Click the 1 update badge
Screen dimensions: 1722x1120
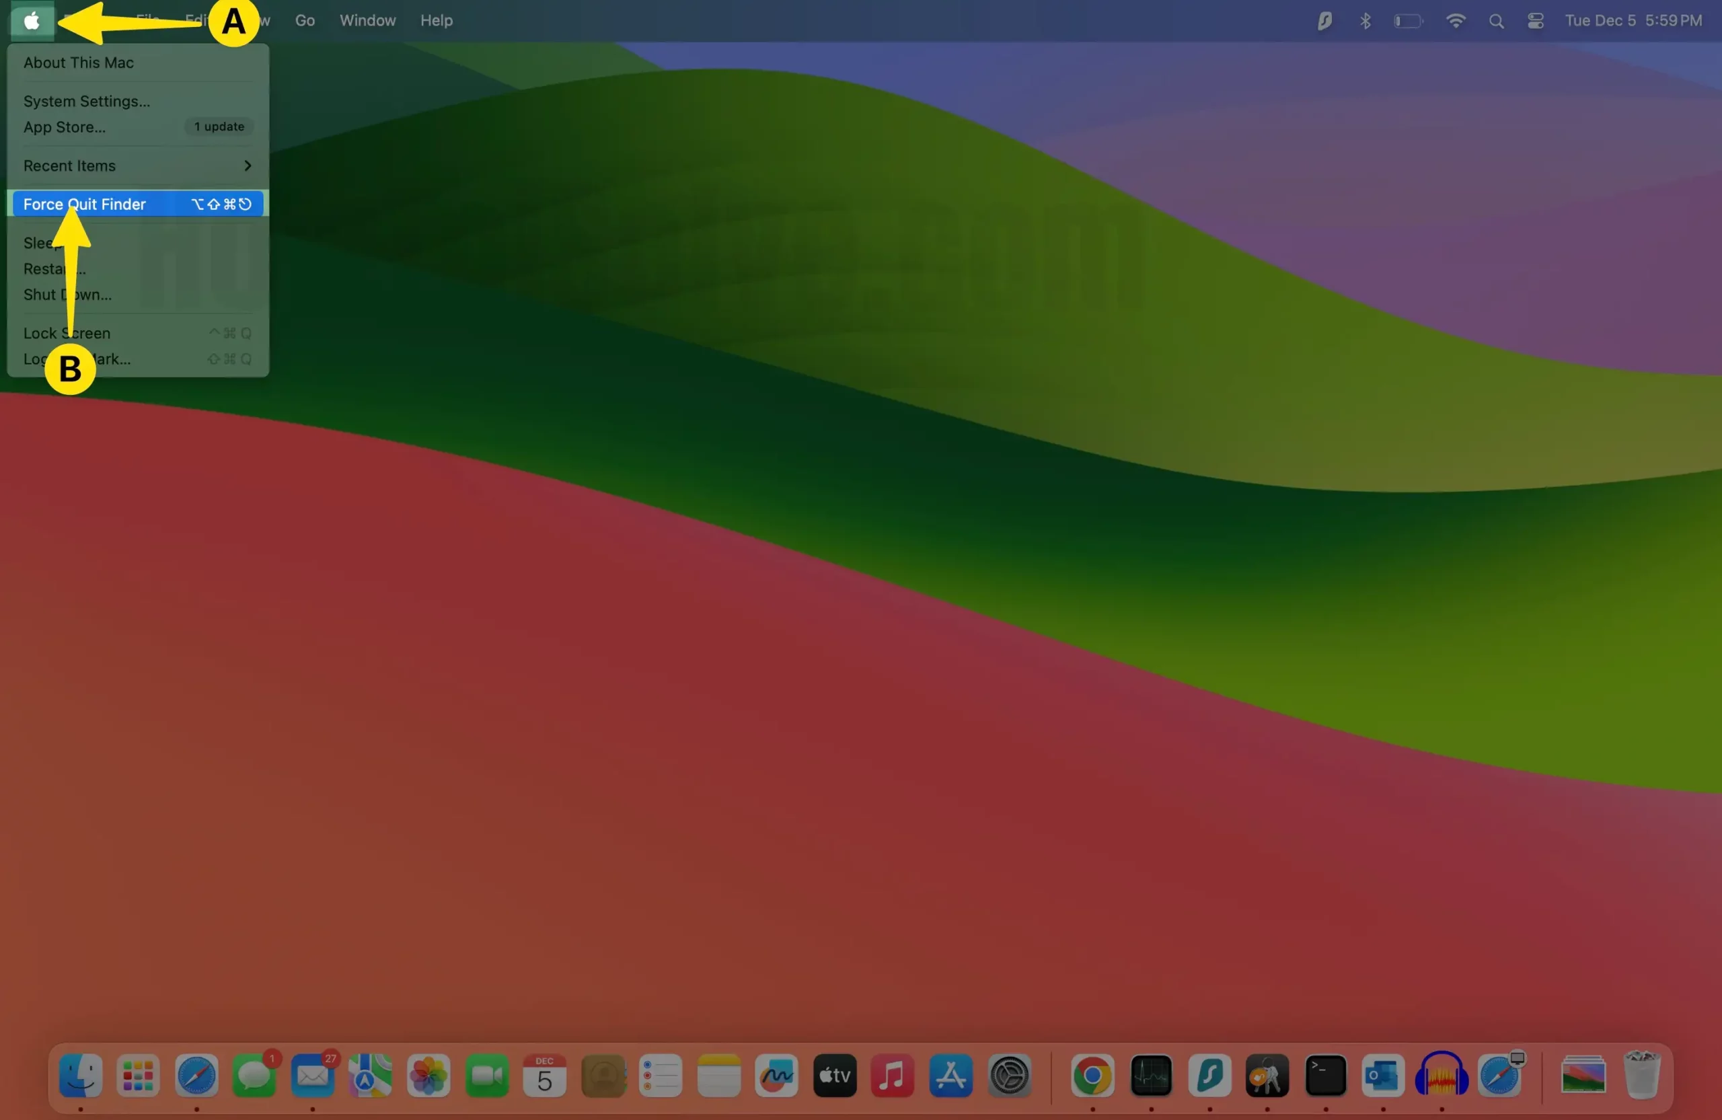[x=219, y=126]
